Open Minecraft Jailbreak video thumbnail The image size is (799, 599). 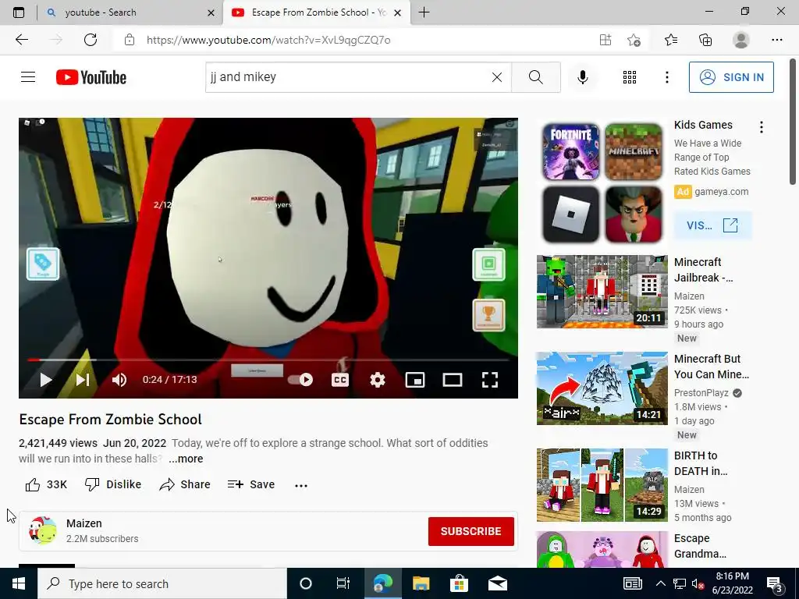(602, 292)
